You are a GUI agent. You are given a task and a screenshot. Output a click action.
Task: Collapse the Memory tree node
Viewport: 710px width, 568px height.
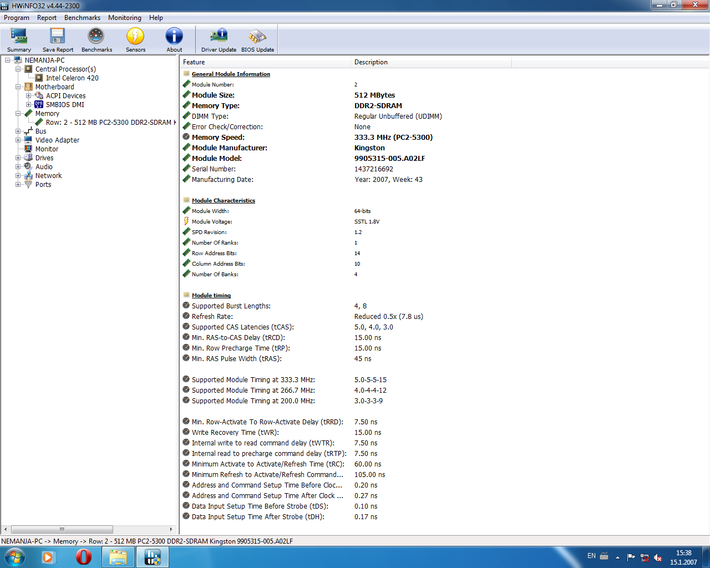pyautogui.click(x=18, y=113)
